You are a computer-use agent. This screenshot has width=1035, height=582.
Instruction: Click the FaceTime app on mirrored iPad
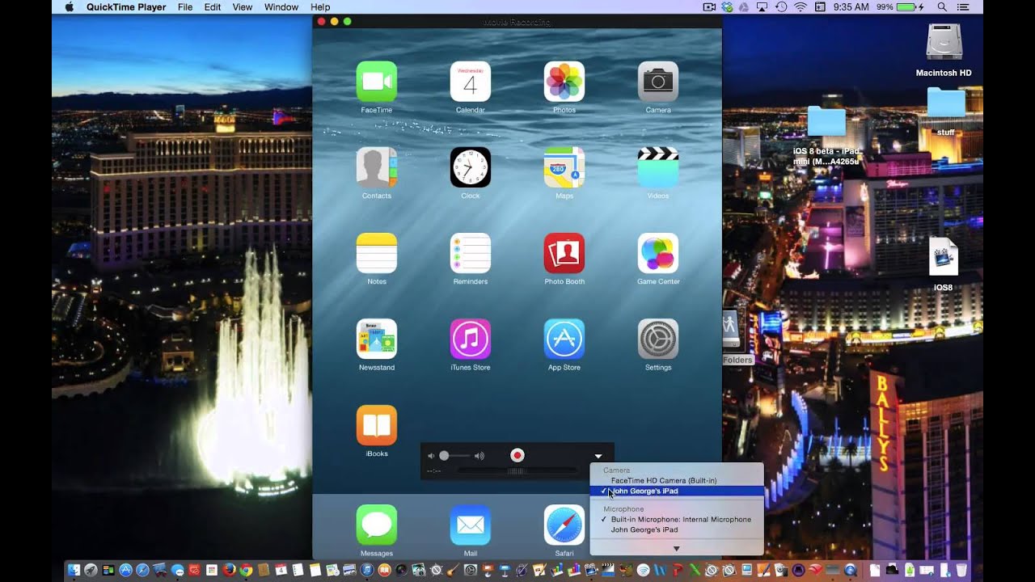click(x=377, y=81)
